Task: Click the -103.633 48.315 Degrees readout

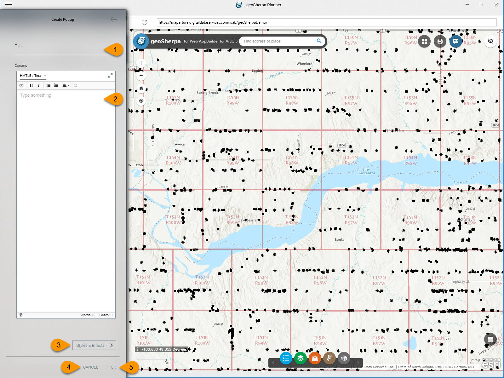Action: pos(164,349)
